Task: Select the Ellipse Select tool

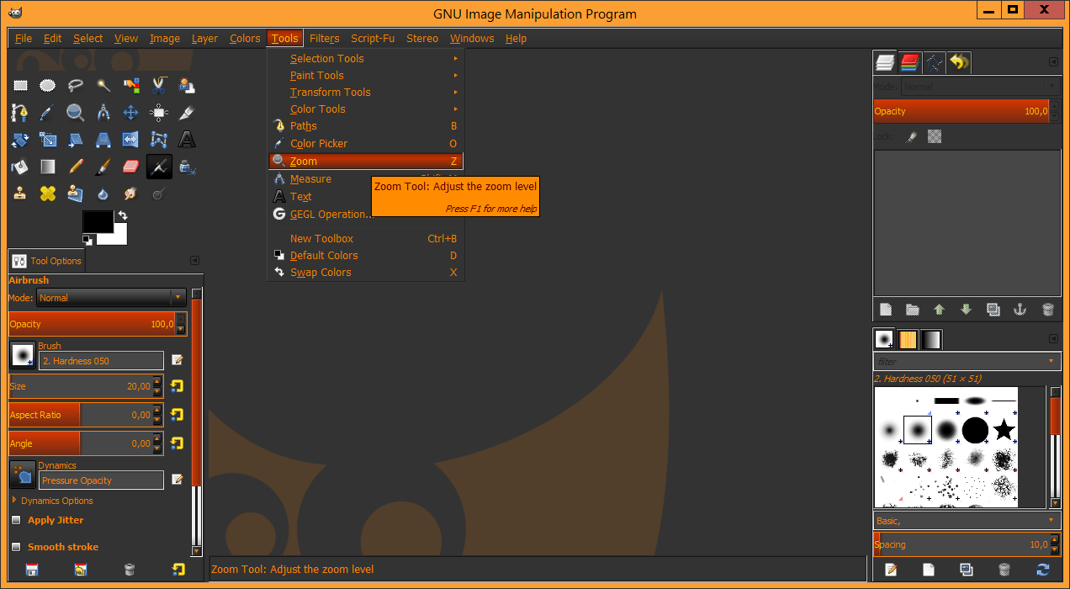Action: coord(48,85)
